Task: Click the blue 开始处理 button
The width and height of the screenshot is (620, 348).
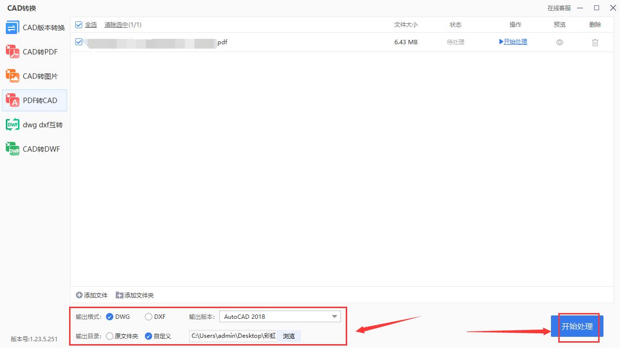Action: [x=577, y=326]
